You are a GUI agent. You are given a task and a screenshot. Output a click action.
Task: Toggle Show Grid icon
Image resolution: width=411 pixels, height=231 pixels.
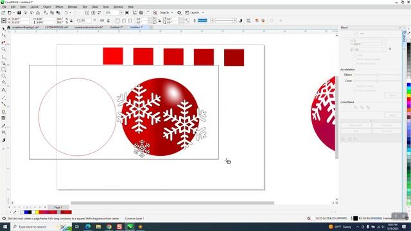click(x=141, y=13)
